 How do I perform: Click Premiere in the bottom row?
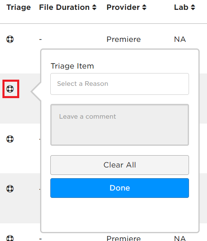[124, 238]
